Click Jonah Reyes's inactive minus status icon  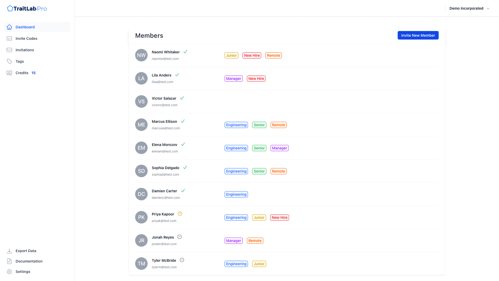[180, 237]
